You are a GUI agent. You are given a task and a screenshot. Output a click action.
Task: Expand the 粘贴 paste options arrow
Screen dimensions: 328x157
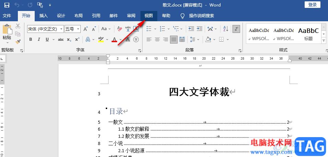[7, 43]
